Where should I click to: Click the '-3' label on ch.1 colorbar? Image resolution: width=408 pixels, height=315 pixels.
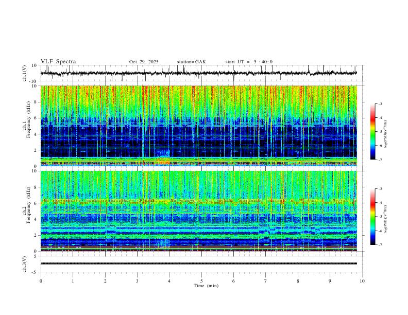380,103
